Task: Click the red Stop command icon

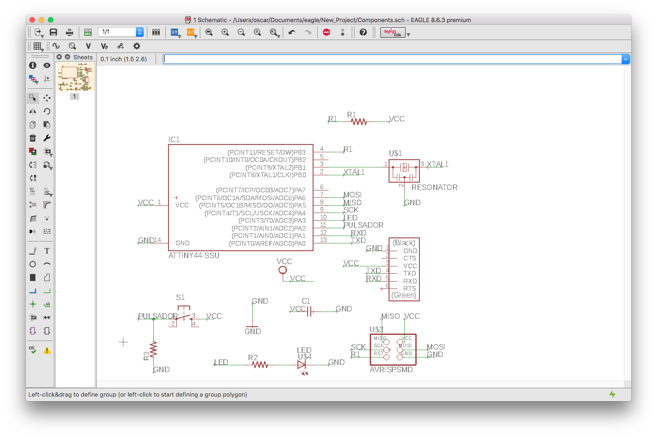Action: pos(326,32)
